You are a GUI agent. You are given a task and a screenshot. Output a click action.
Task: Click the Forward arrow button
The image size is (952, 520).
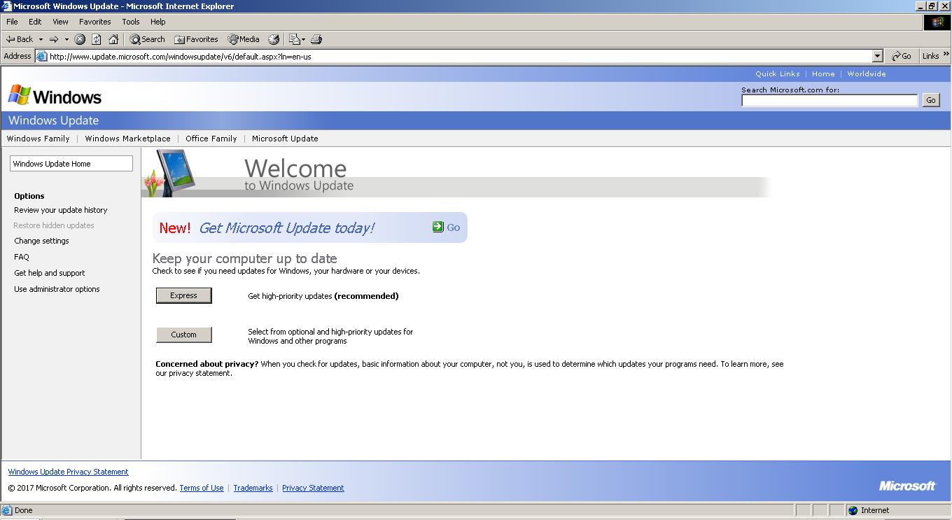[x=53, y=39]
